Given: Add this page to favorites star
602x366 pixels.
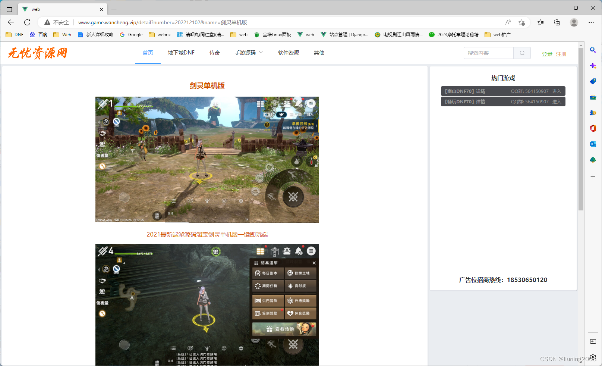Looking at the screenshot, I should pos(522,22).
